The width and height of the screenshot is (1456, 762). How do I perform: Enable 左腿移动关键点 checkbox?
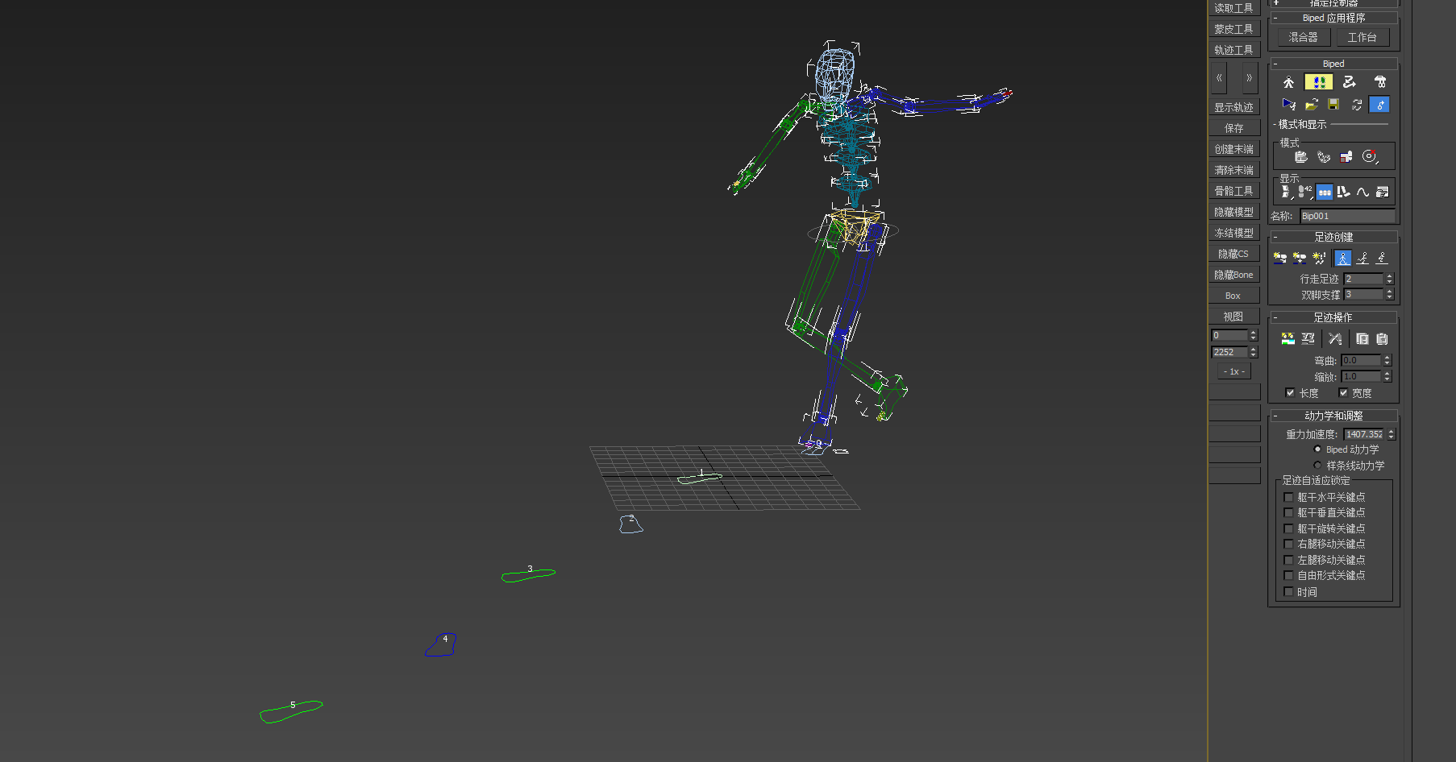[x=1288, y=560]
